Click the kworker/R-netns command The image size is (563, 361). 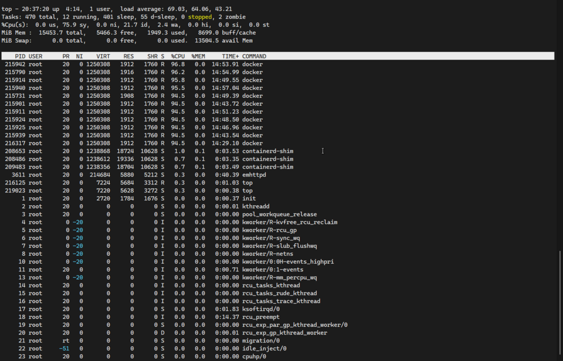click(268, 254)
